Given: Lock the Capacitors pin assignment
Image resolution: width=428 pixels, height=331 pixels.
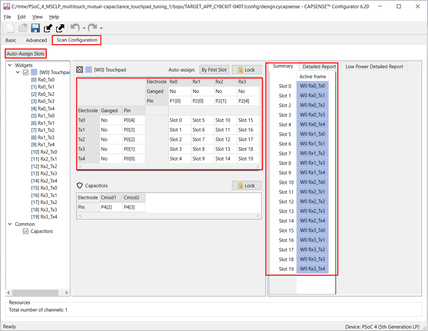Looking at the screenshot, I should [247, 186].
